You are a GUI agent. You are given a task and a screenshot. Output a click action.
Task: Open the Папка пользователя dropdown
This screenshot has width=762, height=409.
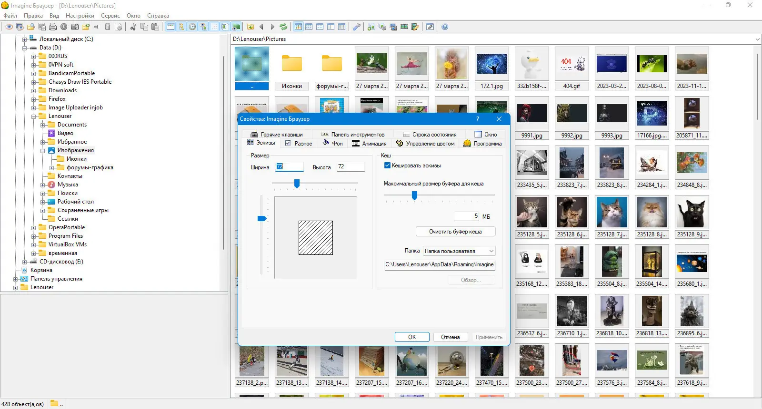(459, 251)
